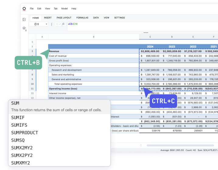Choose SUMPRODUCT in the autocomplete list
Image resolution: width=218 pixels, height=170 pixels.
pos(25,133)
